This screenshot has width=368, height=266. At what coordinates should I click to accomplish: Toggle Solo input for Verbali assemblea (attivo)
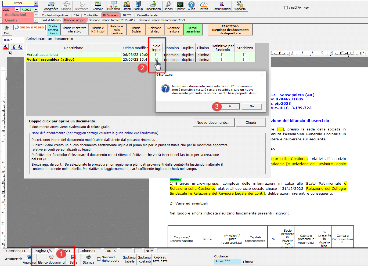(x=157, y=59)
